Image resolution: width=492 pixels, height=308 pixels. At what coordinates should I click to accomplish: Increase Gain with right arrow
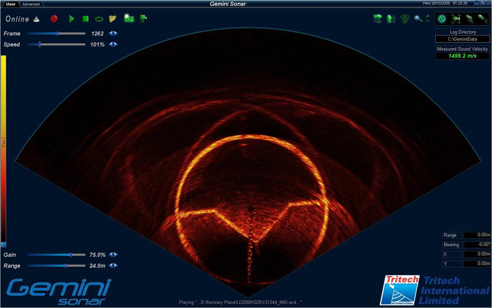click(115, 255)
